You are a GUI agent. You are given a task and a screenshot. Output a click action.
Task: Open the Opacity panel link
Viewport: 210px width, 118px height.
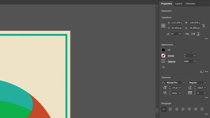[x=172, y=62]
